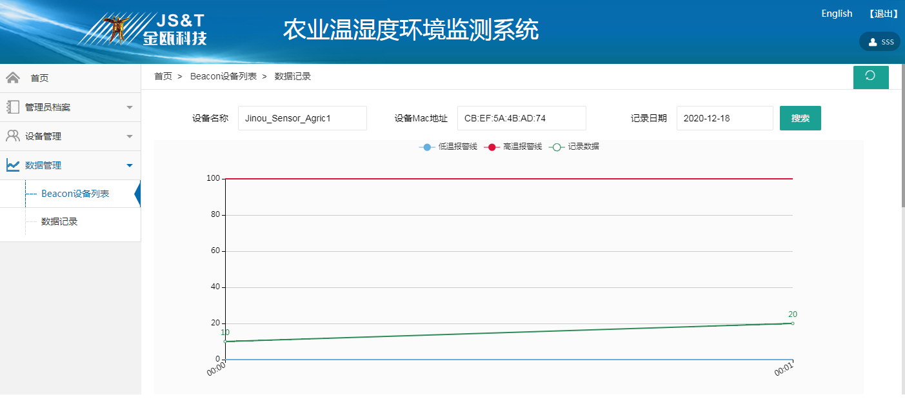Click the red high-temperature alarm line
Viewport: 905px width, 419px height.
click(509, 179)
